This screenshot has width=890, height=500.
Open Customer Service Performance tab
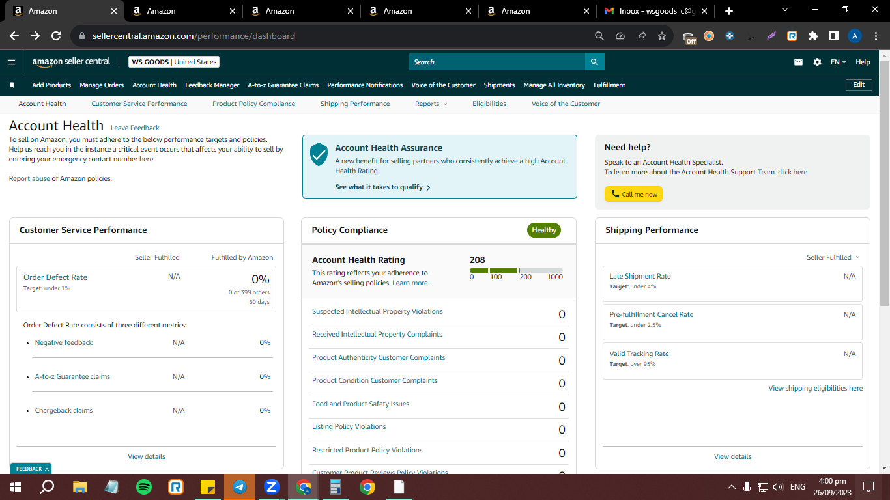(139, 104)
